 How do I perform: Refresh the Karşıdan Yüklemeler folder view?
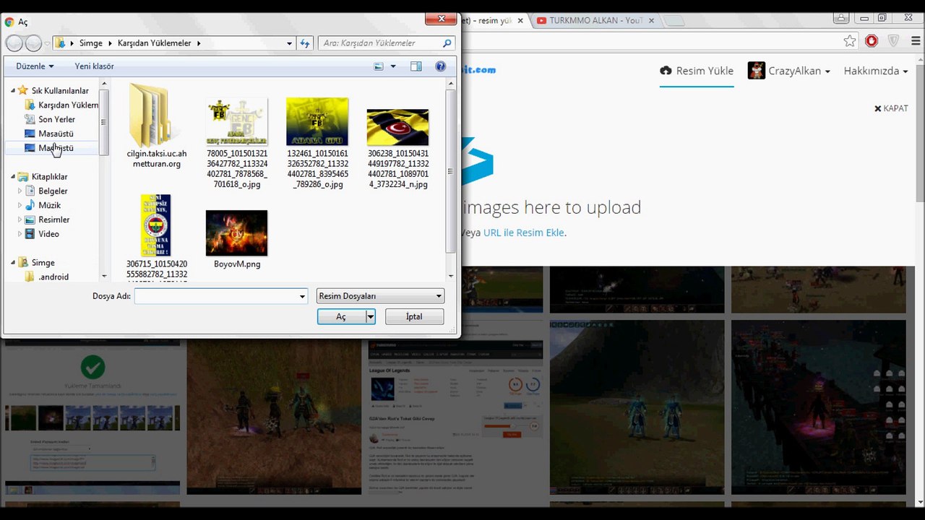(305, 43)
